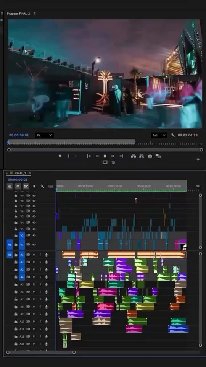This screenshot has width=206, height=367.
Task: Click the Program monitor time ruler bar
Action: (105, 142)
